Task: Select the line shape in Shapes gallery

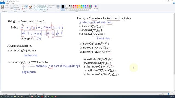Action: coord(35,6)
